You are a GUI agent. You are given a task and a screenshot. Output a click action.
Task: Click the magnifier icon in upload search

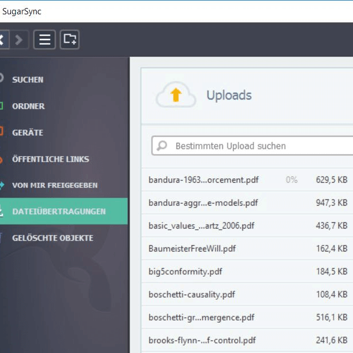(162, 146)
